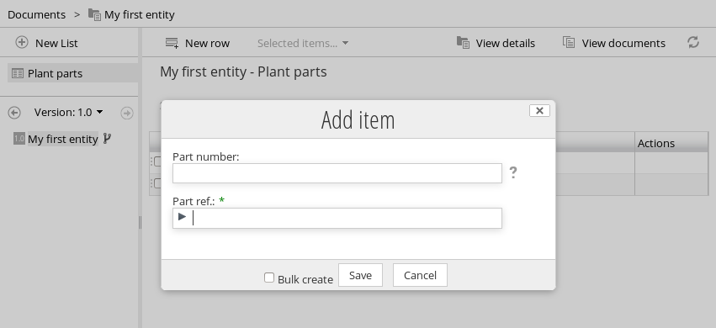Click the Part ref. arrow icon
This screenshot has height=328, width=716.
(183, 217)
